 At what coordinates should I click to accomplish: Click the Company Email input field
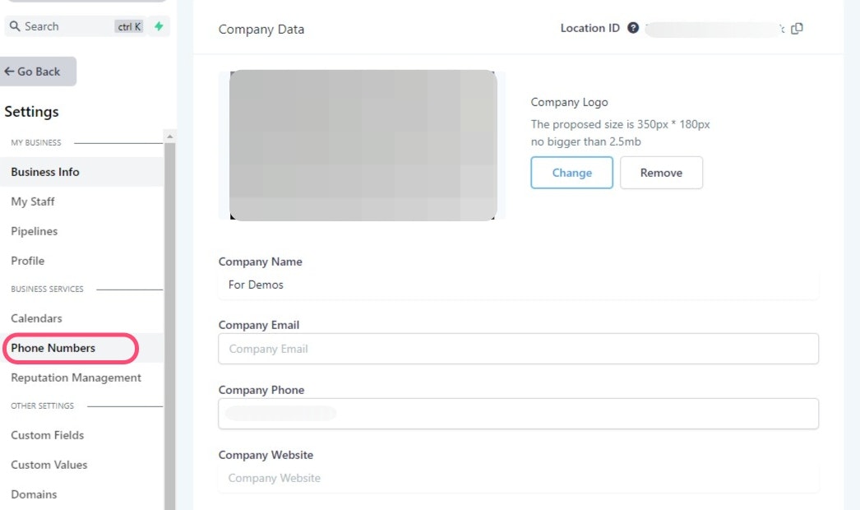(x=518, y=349)
